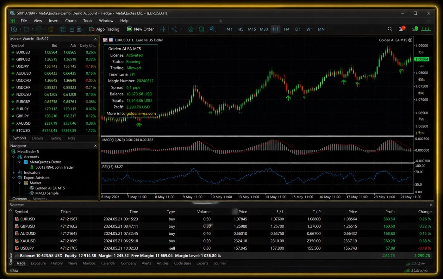
Task: Select Golden AI EA MT5 in Navigator tree
Action: coord(50,188)
